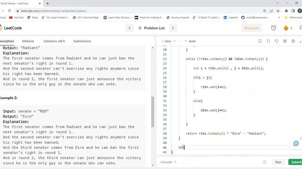Open the 'Learn Data Structur...' bookmark
This screenshot has width=302, height=169.
point(117,17)
